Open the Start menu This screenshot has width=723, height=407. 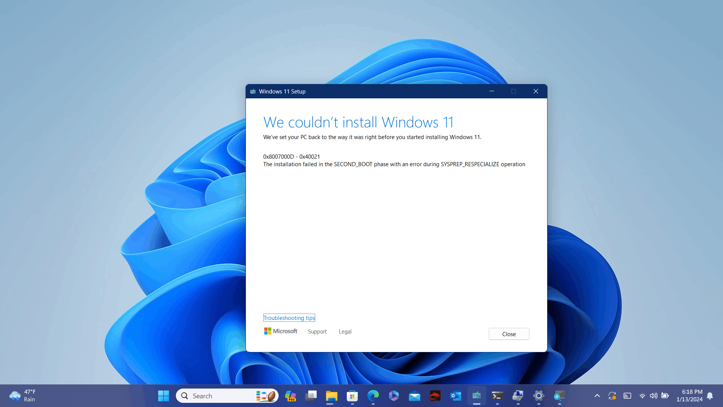click(x=163, y=396)
